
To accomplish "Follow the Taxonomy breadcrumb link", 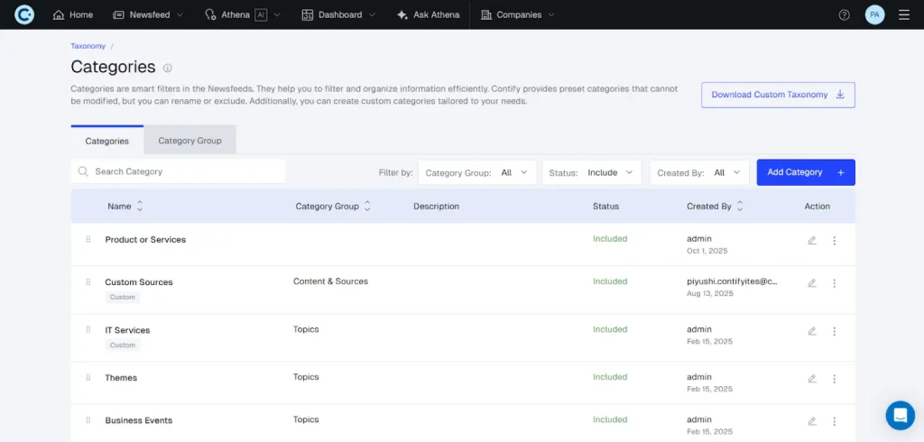I will (x=88, y=46).
